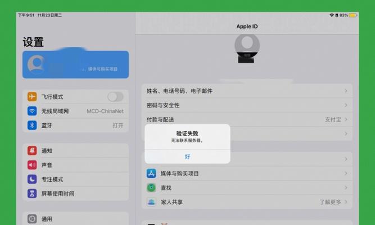The width and height of the screenshot is (375, 225).
Task: Select 通用 in the sidebar
Action: click(75, 219)
